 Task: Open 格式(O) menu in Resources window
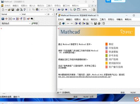(x=94, y=19)
